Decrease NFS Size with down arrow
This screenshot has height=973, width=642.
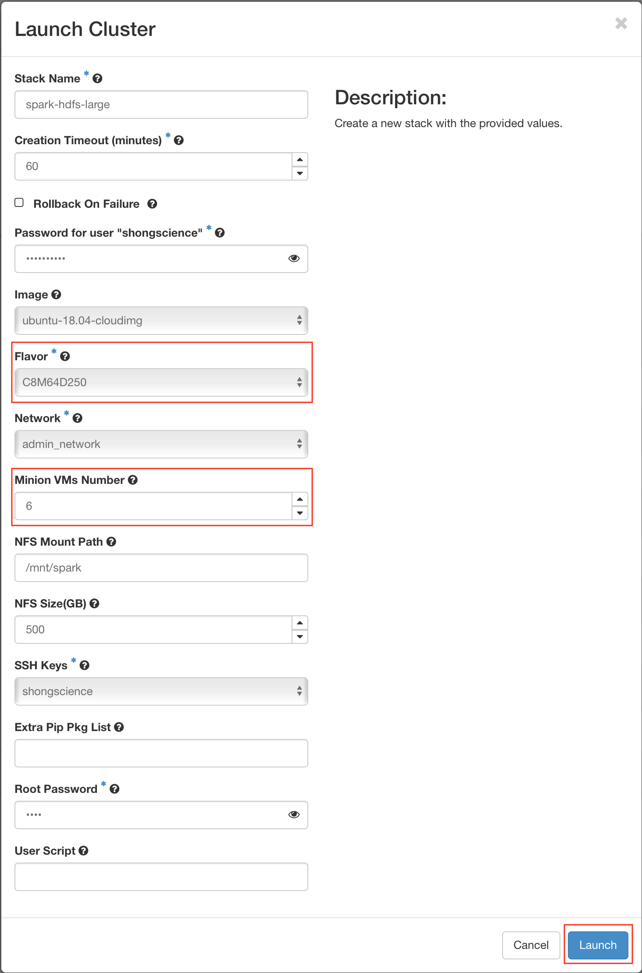coord(300,636)
